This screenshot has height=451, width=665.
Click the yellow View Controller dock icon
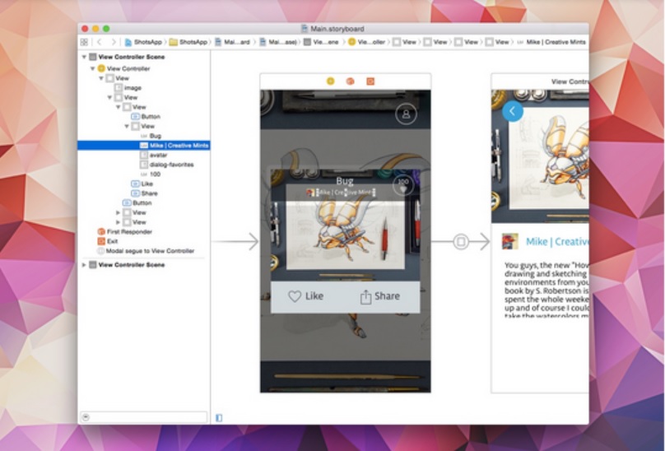[330, 81]
